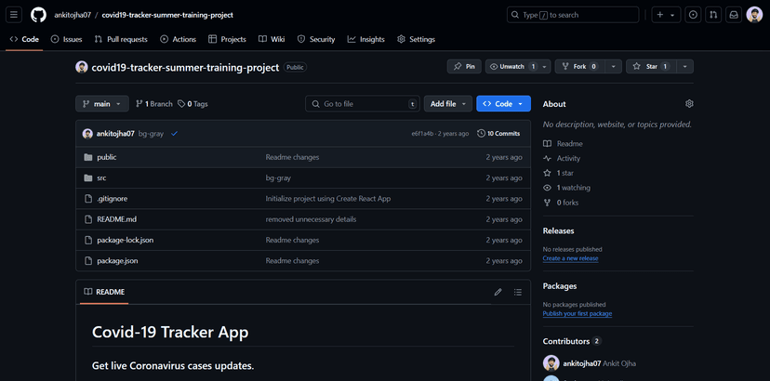The width and height of the screenshot is (770, 381).
Task: Open the Actions tab
Action: click(x=179, y=39)
